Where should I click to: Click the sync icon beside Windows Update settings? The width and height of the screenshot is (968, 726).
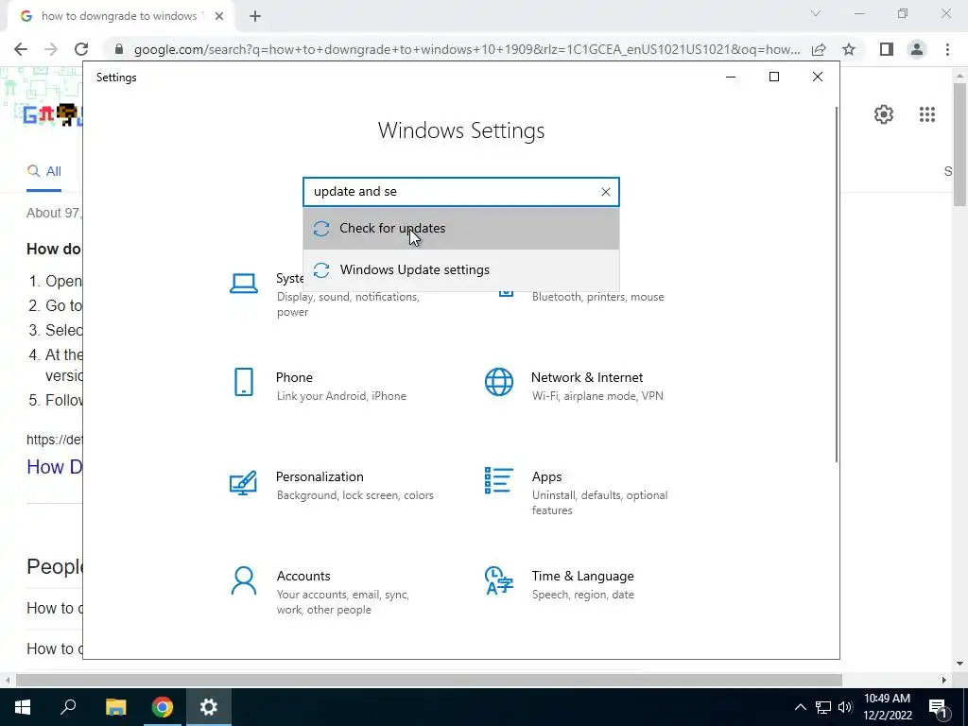coord(321,269)
